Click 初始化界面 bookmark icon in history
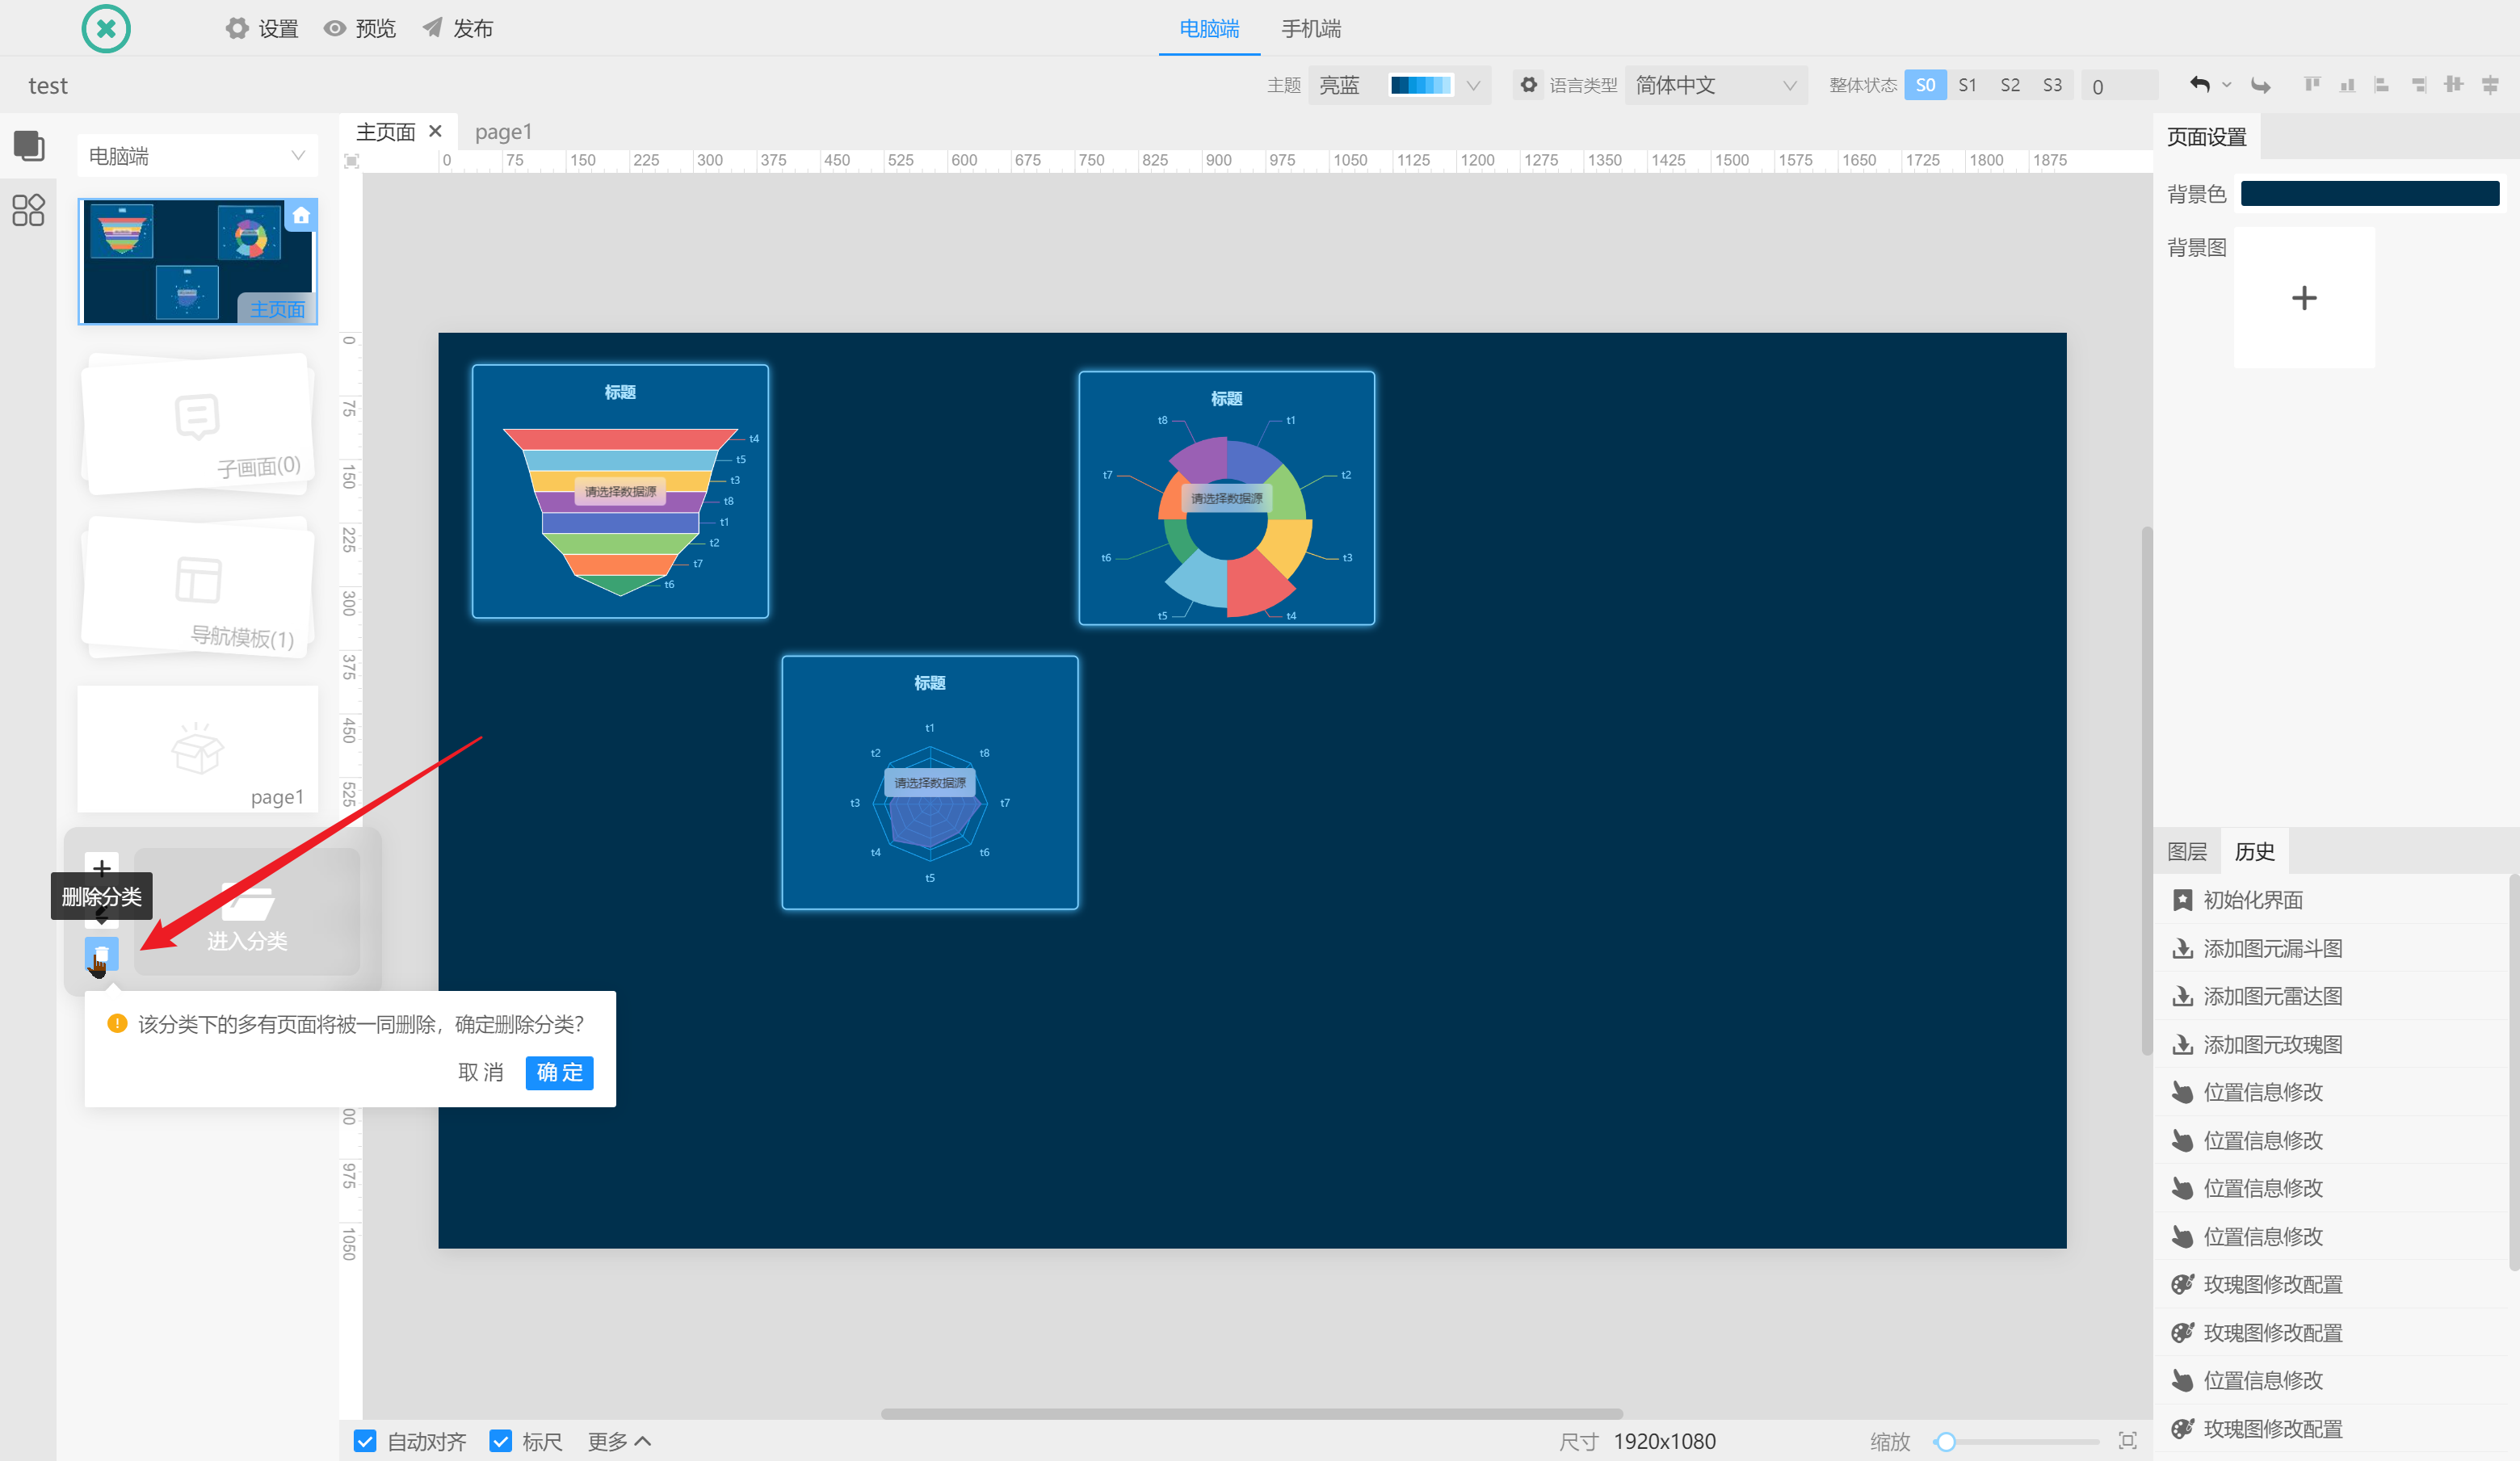The width and height of the screenshot is (2520, 1461). (2183, 900)
